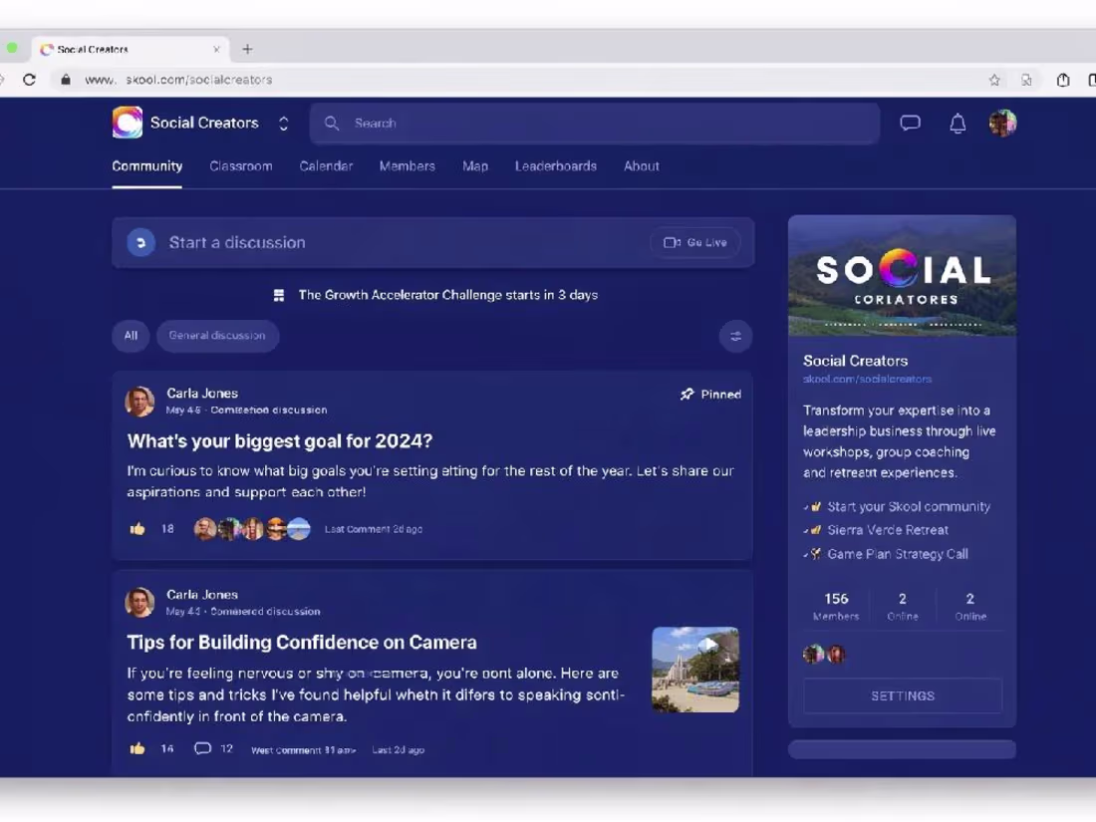Click the calendar icon beside Growth Accelerator Challenge

tap(279, 296)
